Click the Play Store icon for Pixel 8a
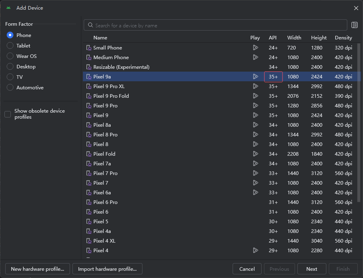Viewport: 363px width, 278px height. click(256, 125)
